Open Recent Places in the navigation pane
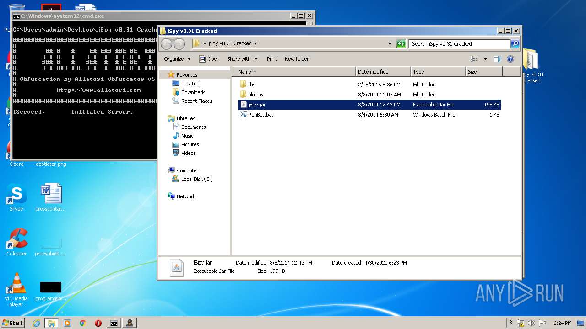 (x=196, y=101)
